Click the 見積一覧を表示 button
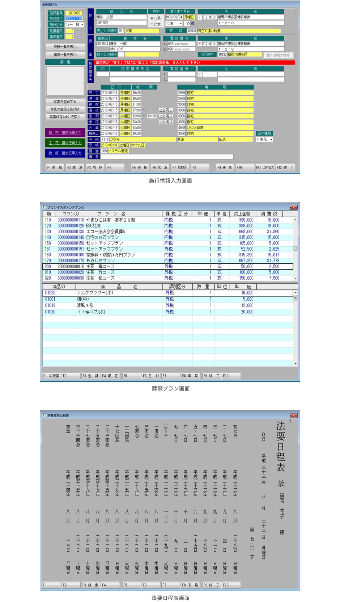The image size is (340, 602). pyautogui.click(x=65, y=47)
